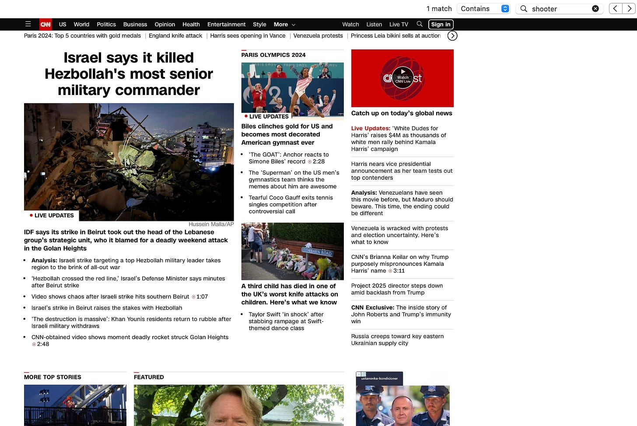Open IDF says its strike in Beirut story
This screenshot has height=426, width=637.
(126, 240)
